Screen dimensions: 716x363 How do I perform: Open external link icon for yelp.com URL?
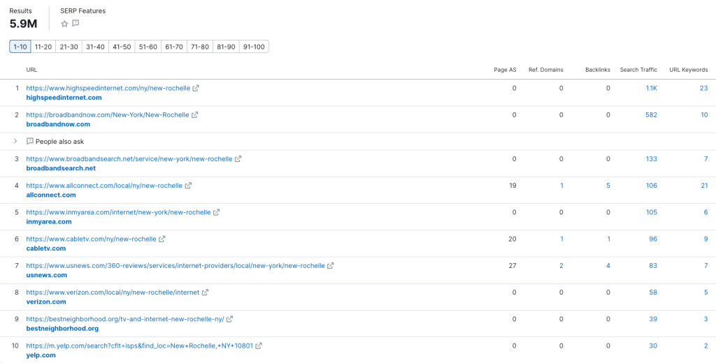259,346
